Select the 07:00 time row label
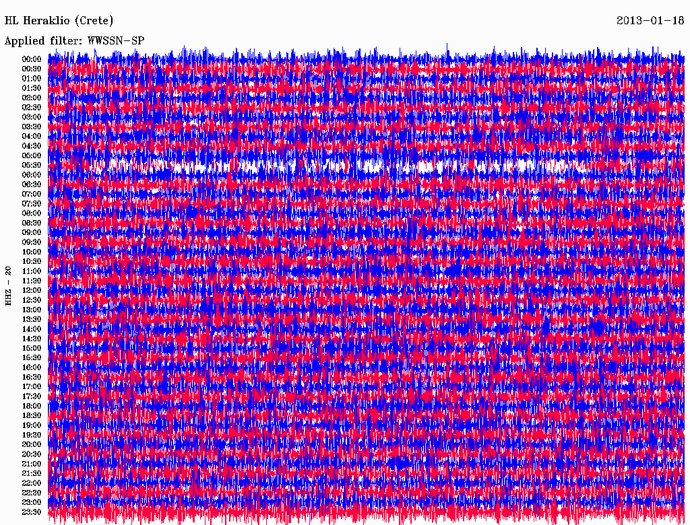 click(32, 194)
